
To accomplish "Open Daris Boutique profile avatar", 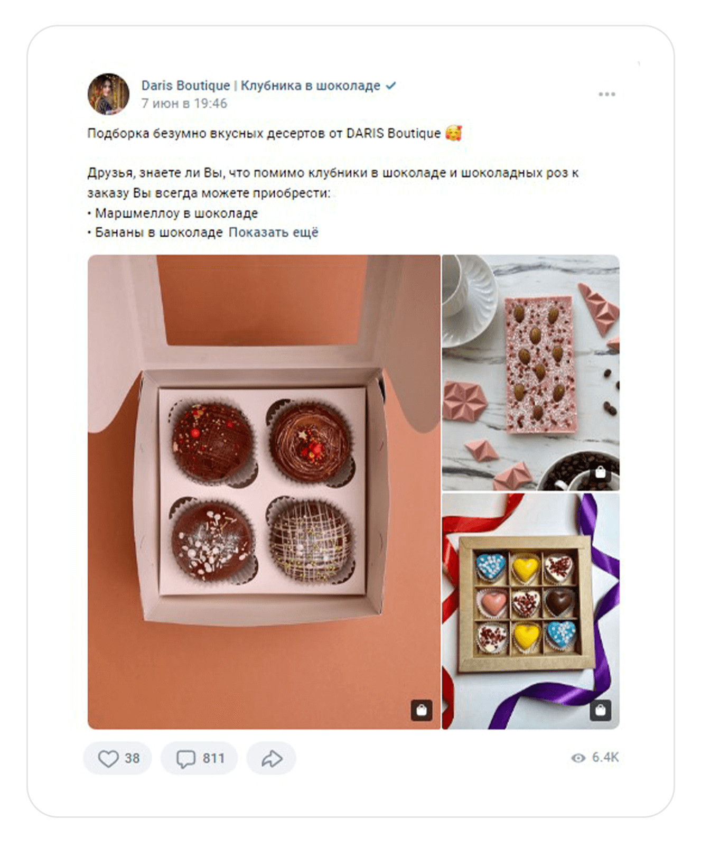I will tap(108, 94).
